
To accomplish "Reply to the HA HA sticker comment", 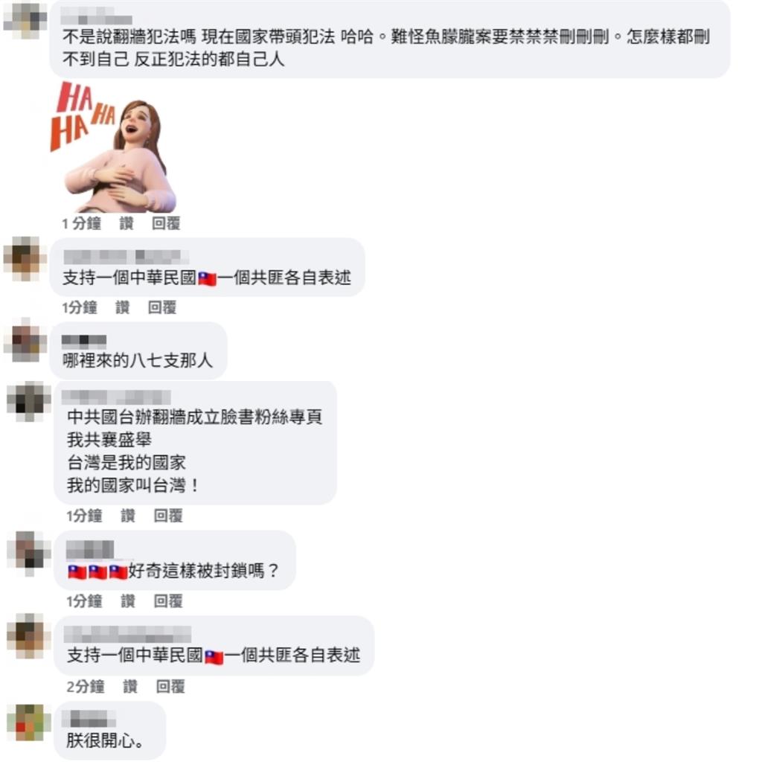I will pos(166,223).
